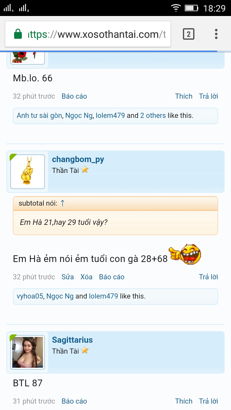Tap the star icon next to Sagittarius's Thần Tài

pos(85,350)
